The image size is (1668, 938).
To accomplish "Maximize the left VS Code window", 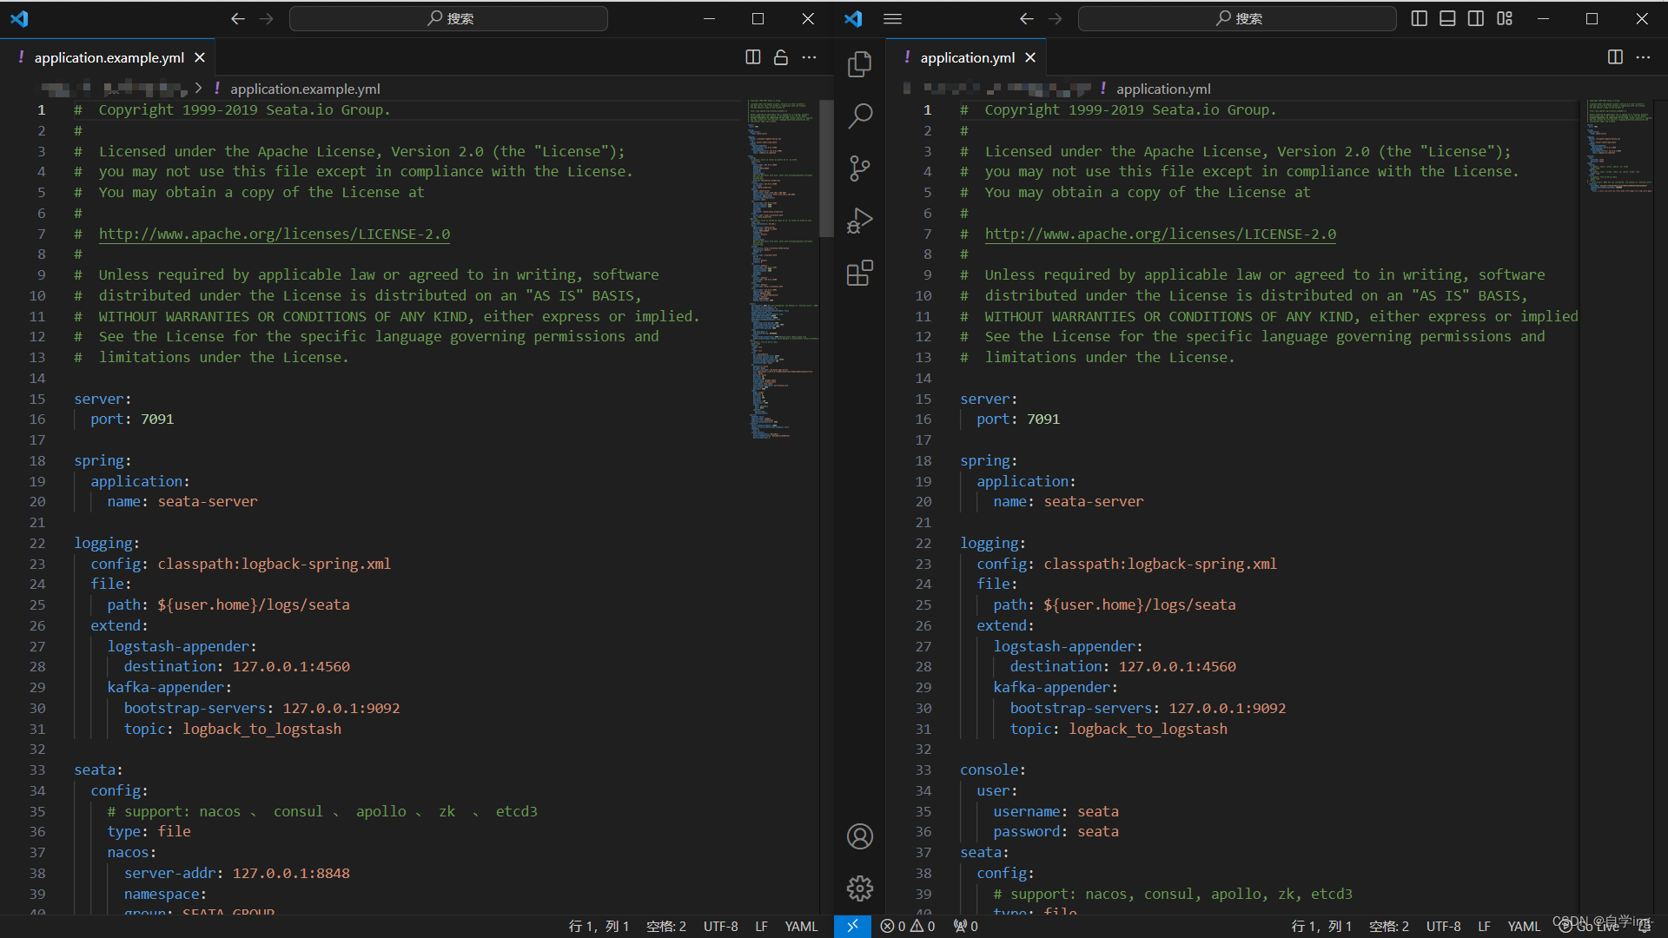I will click(x=758, y=18).
